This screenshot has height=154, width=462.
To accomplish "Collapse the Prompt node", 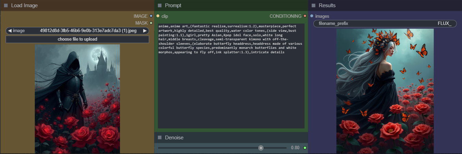I will click(160, 5).
